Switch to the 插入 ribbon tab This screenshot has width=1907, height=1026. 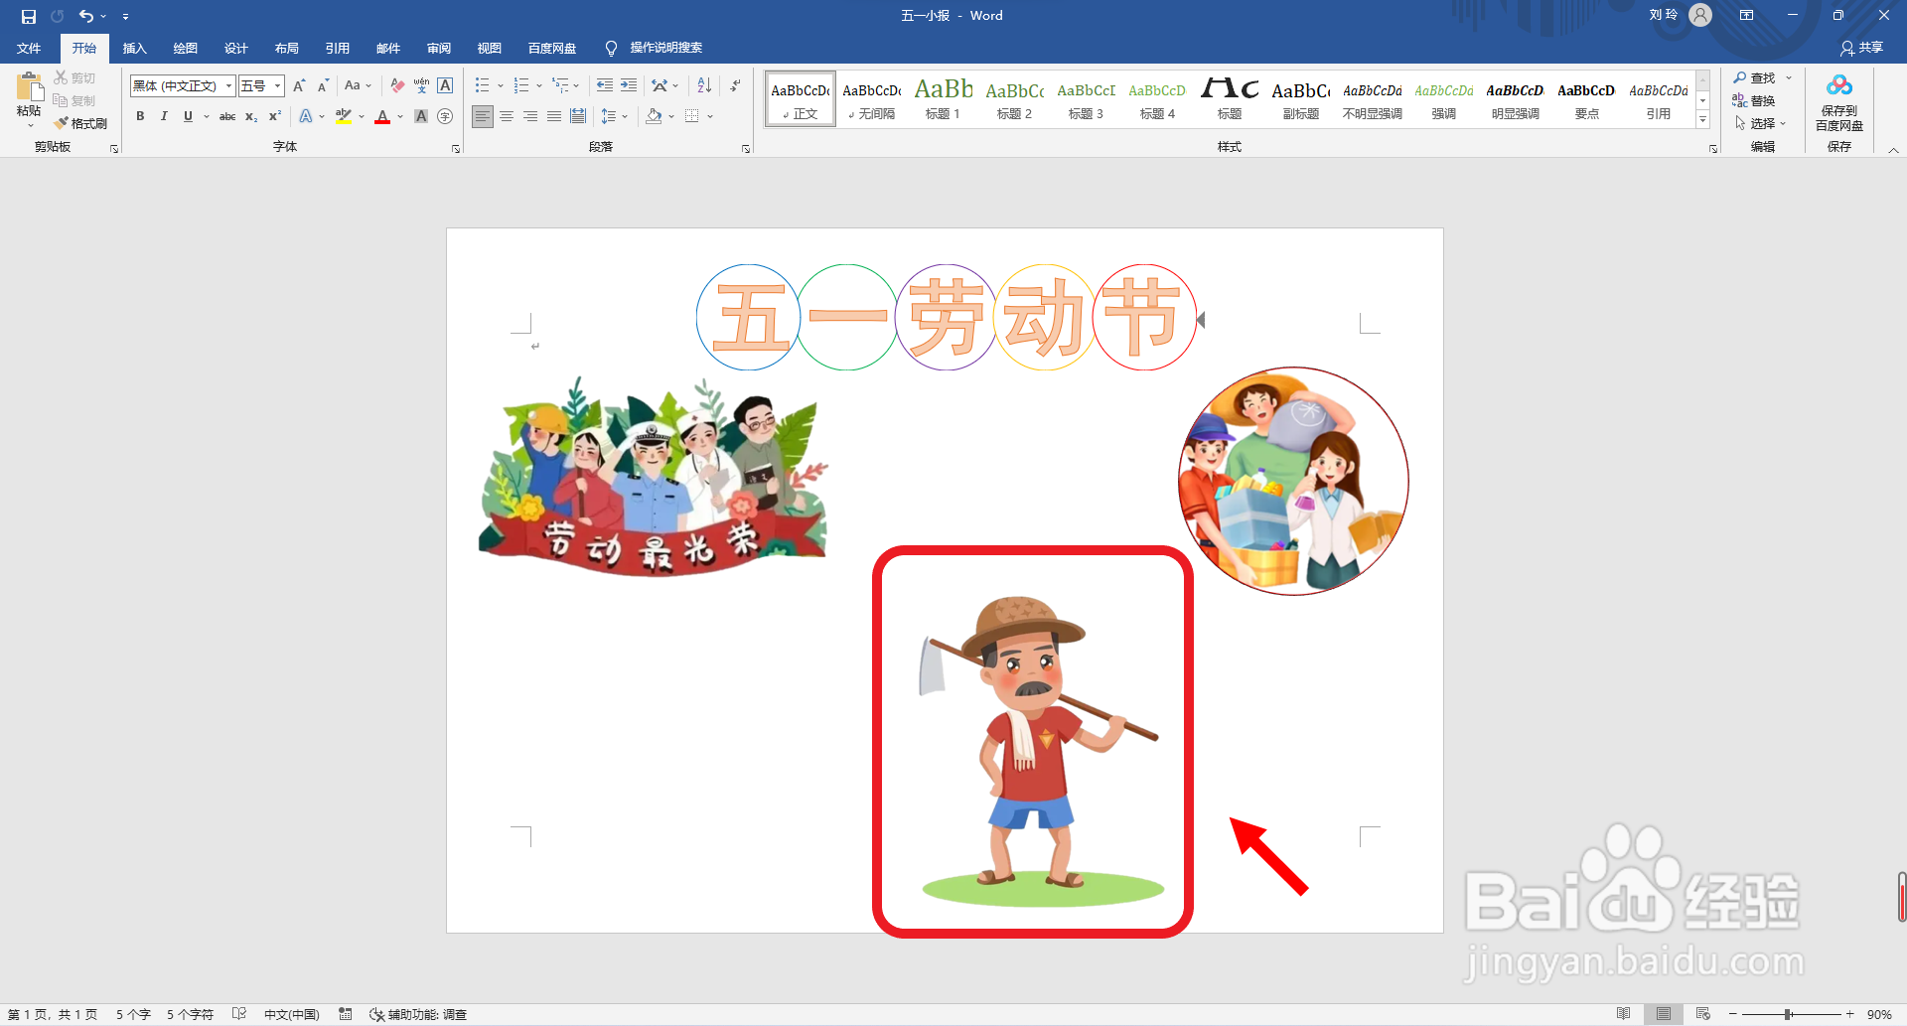click(x=134, y=48)
